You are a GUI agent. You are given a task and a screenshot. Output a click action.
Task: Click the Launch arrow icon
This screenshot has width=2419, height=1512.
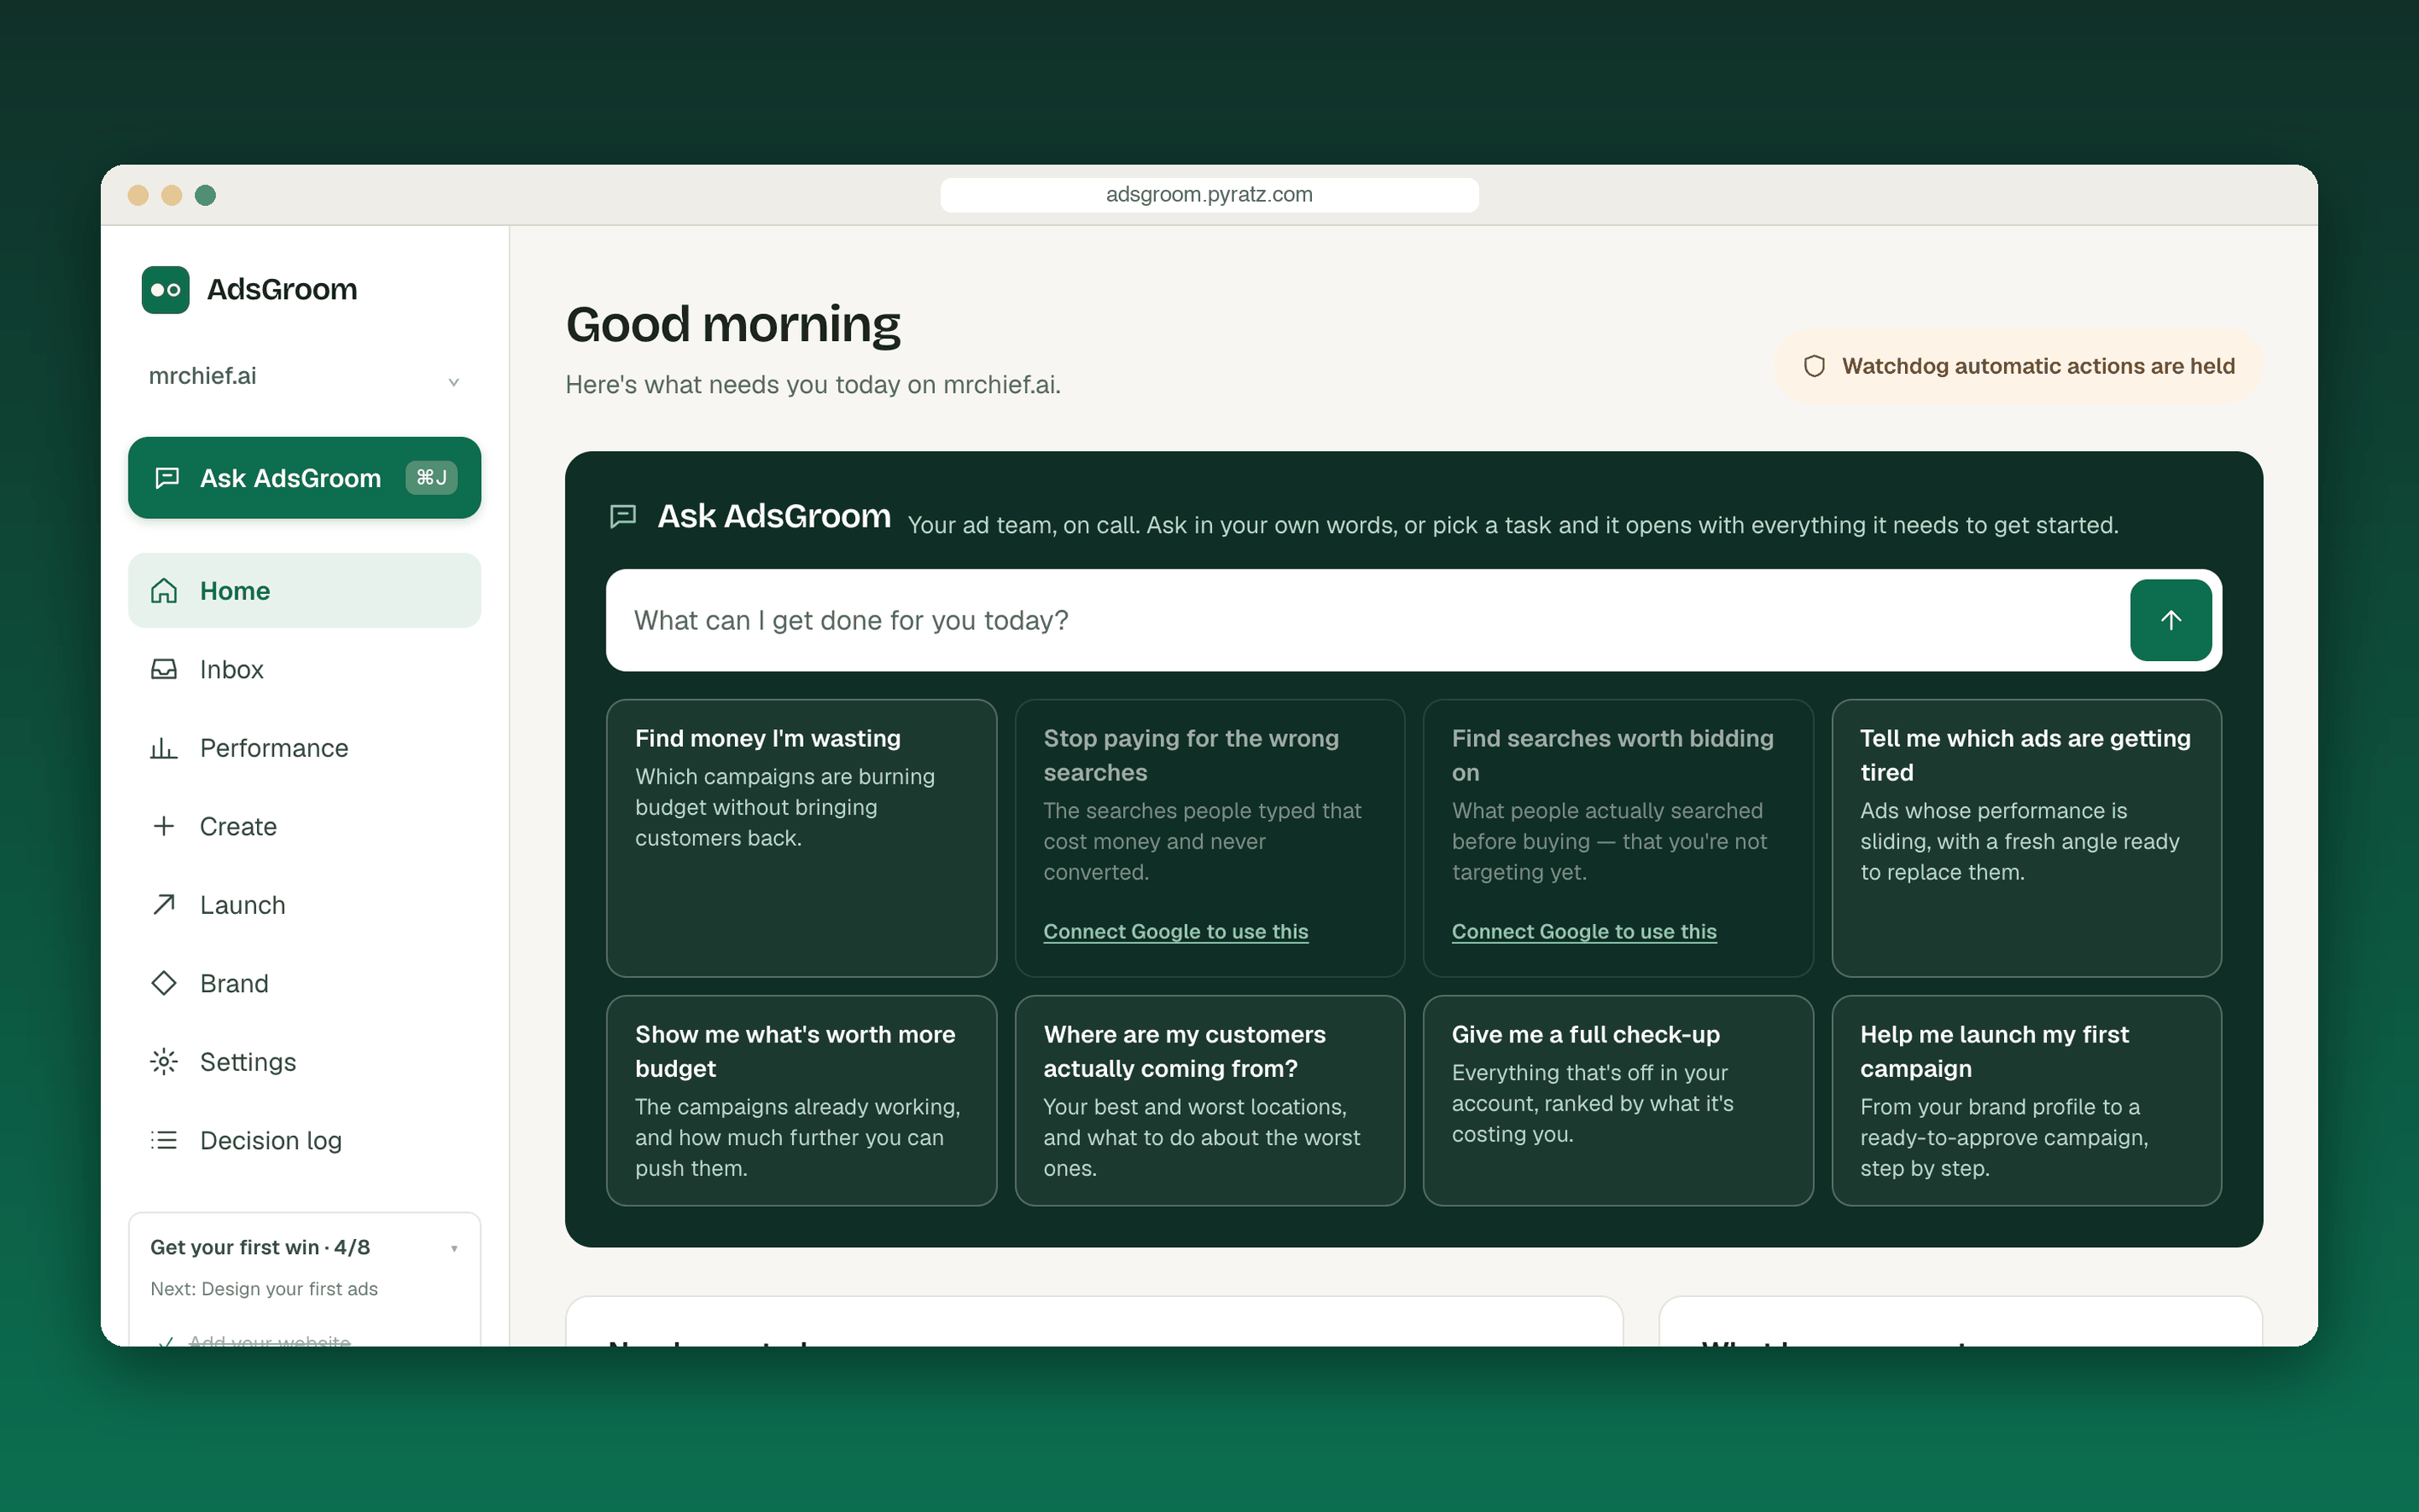pyautogui.click(x=164, y=904)
